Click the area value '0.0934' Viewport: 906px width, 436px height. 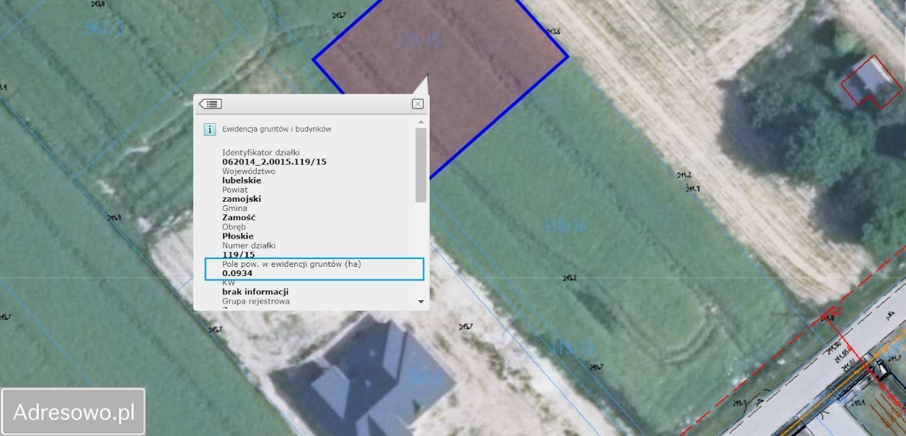point(237,273)
